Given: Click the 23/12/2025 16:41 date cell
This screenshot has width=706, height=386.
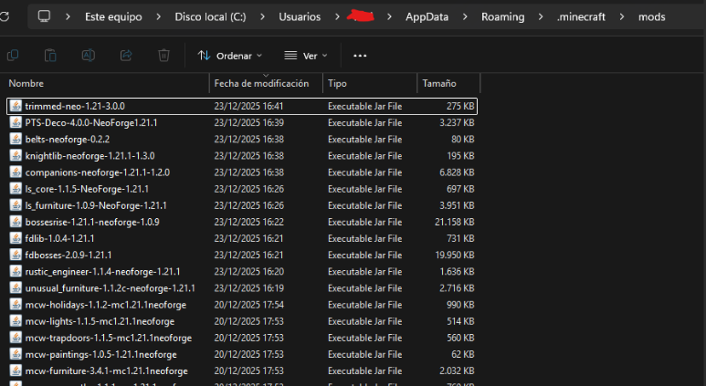Looking at the screenshot, I should (x=248, y=106).
